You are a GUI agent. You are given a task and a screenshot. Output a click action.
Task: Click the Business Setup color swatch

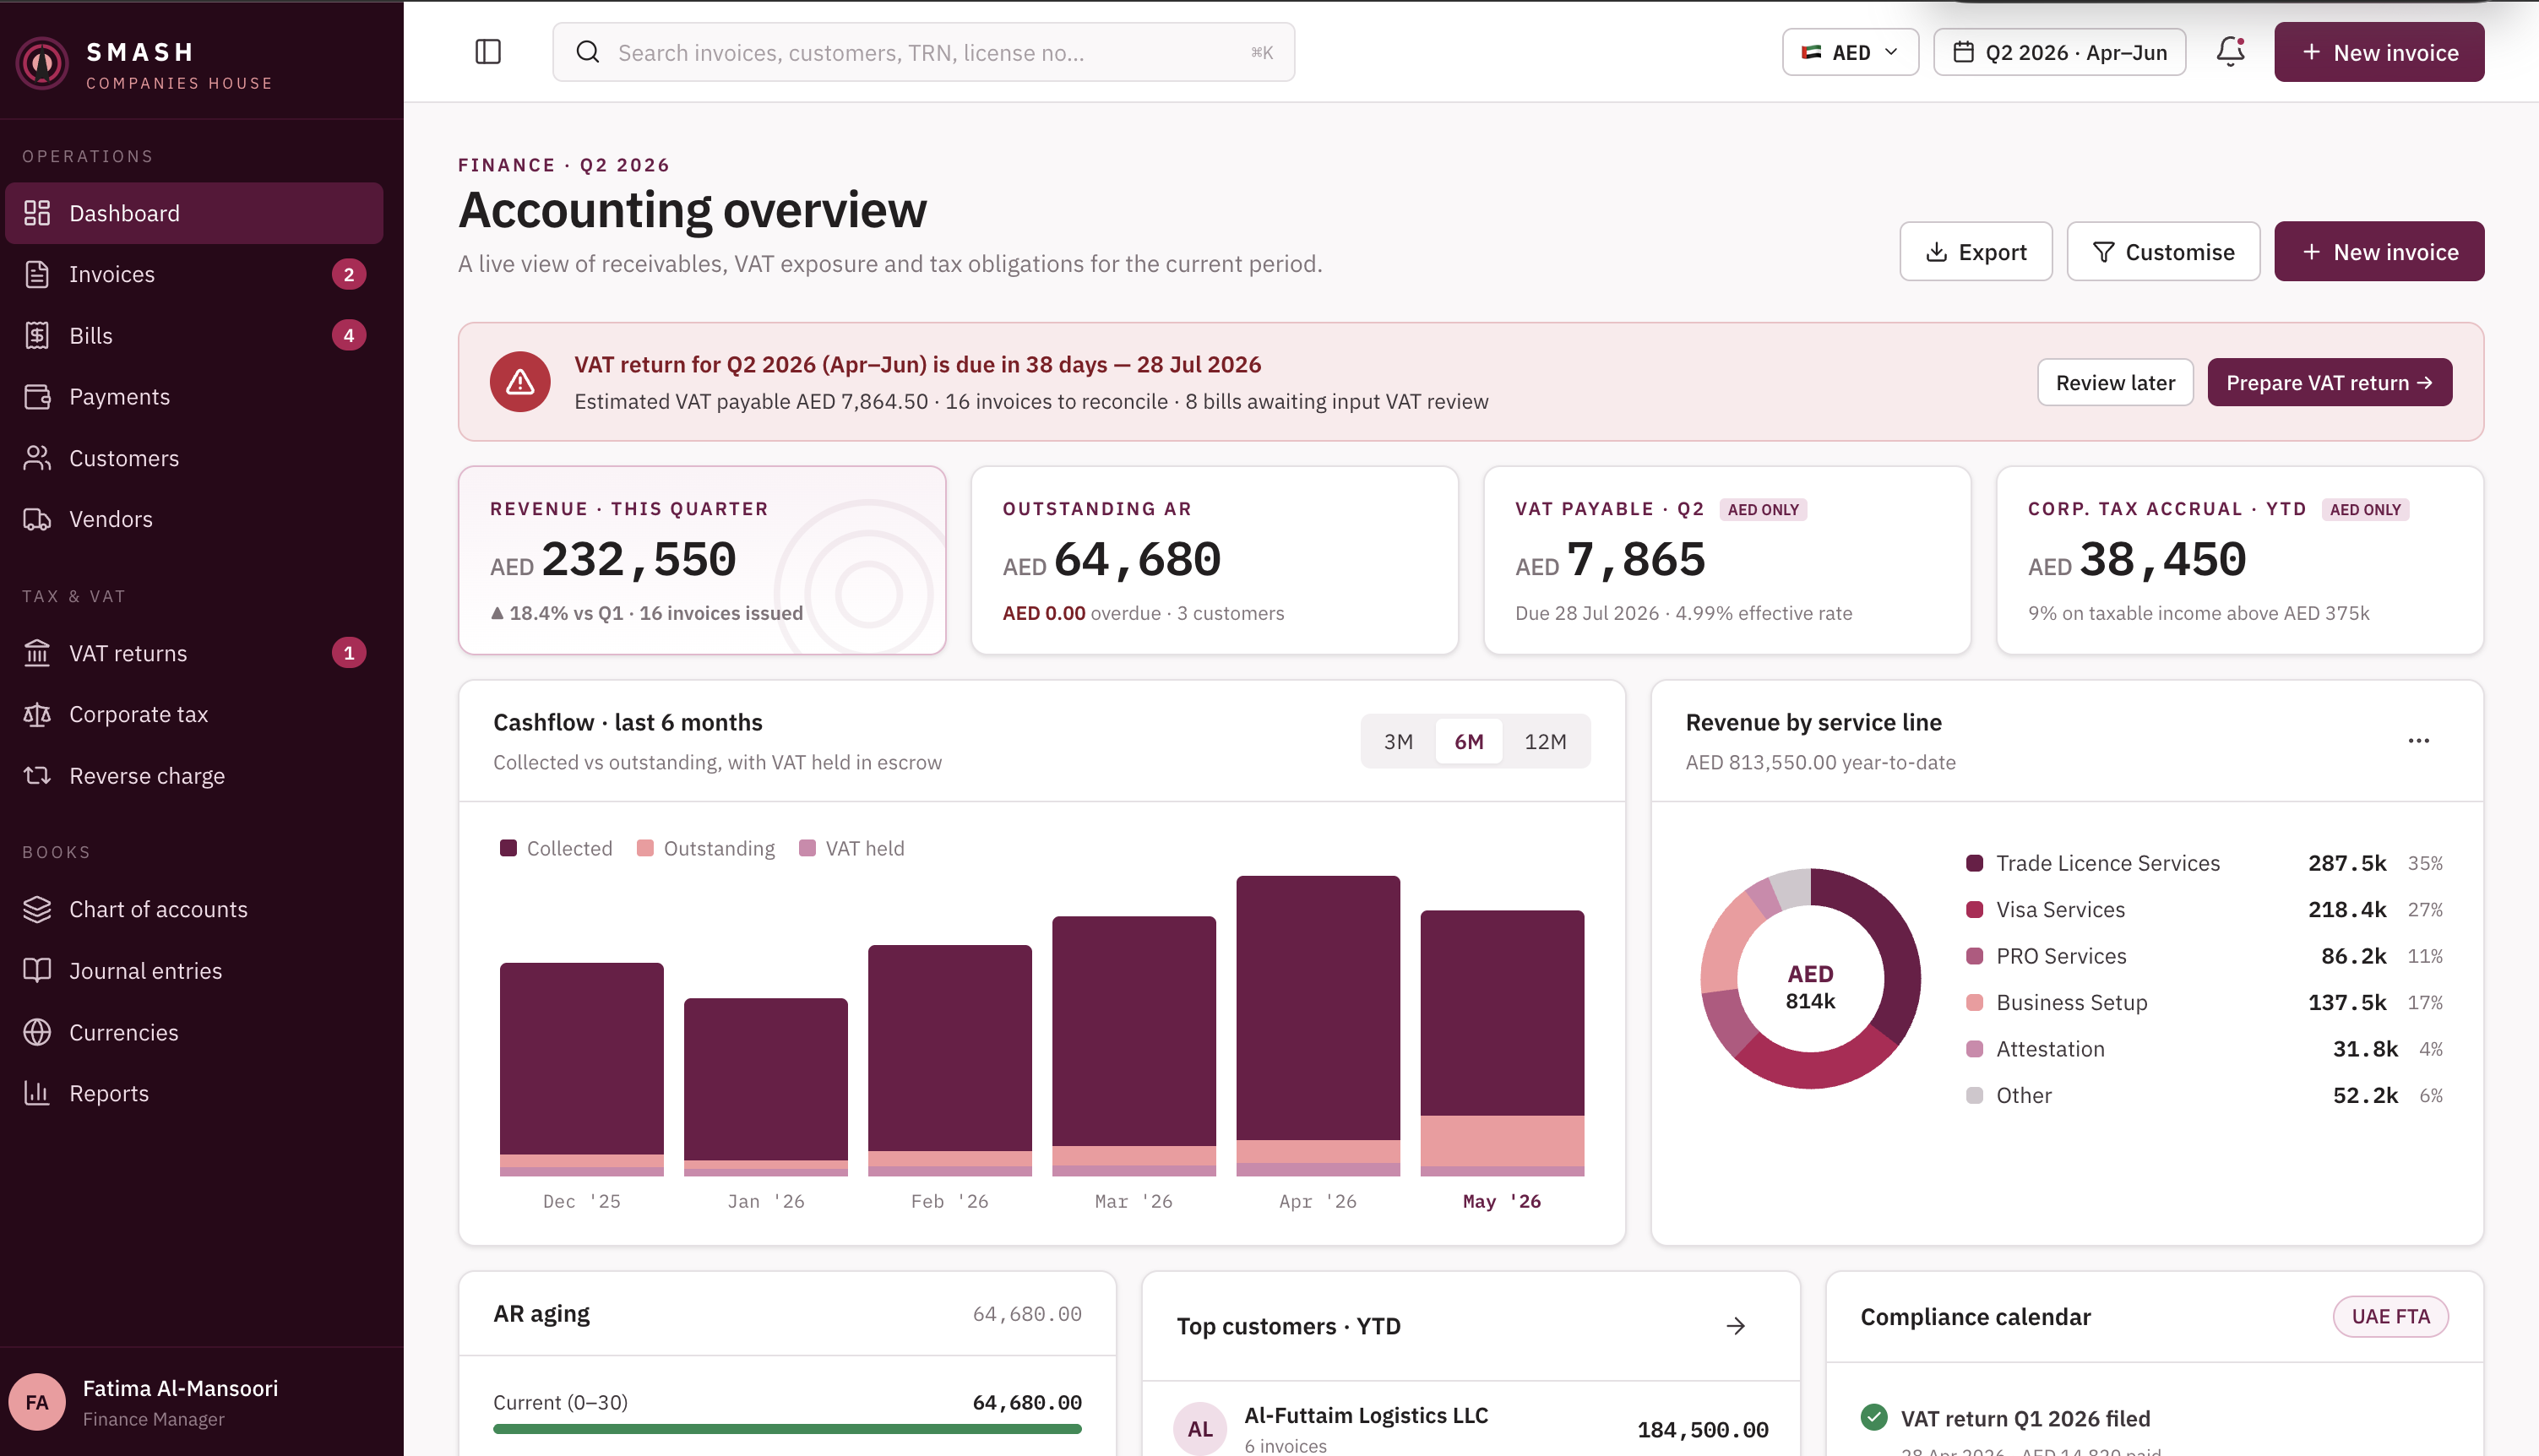[x=1974, y=1002]
